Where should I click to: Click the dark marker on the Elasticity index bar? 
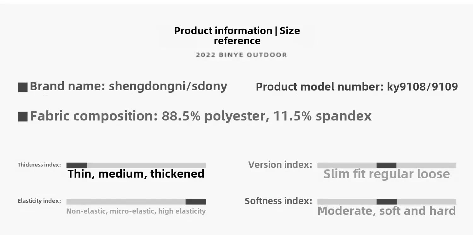(196, 202)
